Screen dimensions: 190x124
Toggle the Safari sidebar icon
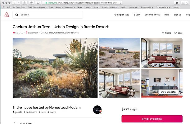click(38, 3)
